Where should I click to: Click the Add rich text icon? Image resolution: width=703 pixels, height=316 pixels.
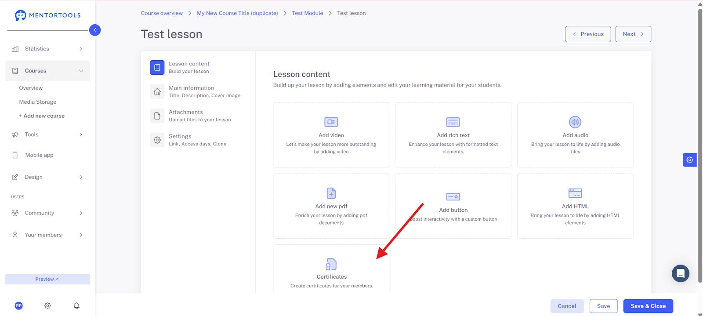pos(453,122)
